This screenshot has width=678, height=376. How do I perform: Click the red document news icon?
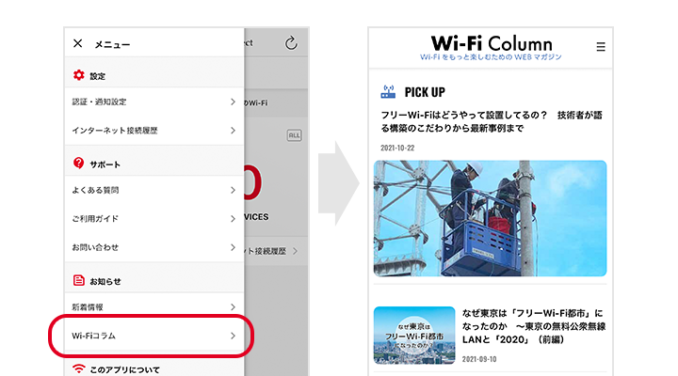pyautogui.click(x=79, y=280)
